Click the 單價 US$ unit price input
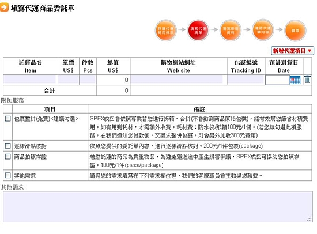Image resolution: width=317 pixels, height=234 pixels. point(69,80)
